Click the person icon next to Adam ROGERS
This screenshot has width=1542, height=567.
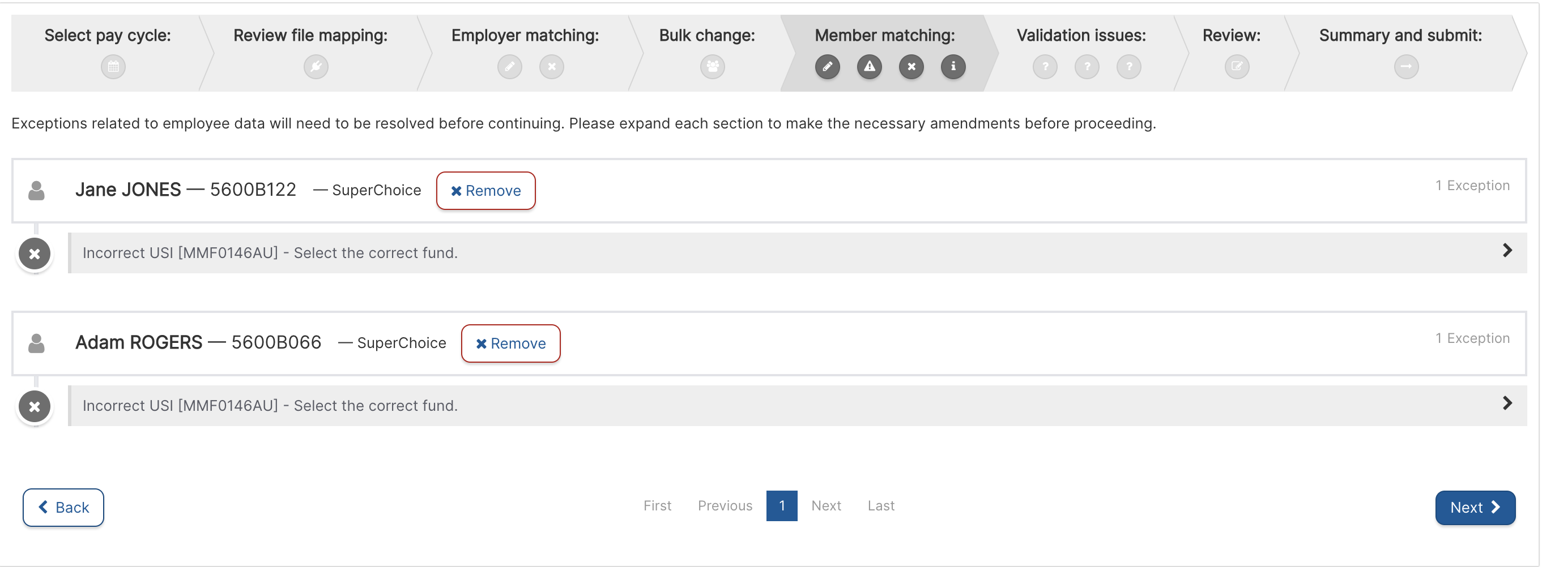(36, 343)
